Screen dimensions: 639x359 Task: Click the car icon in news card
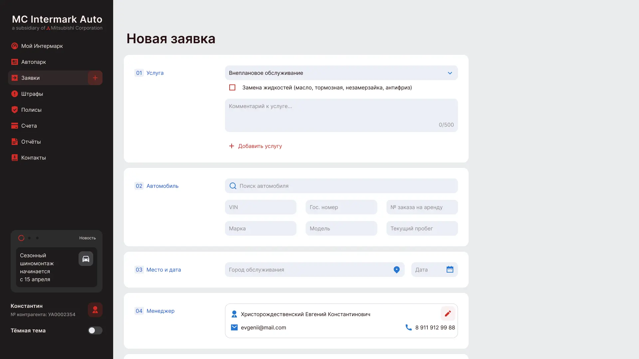click(86, 259)
